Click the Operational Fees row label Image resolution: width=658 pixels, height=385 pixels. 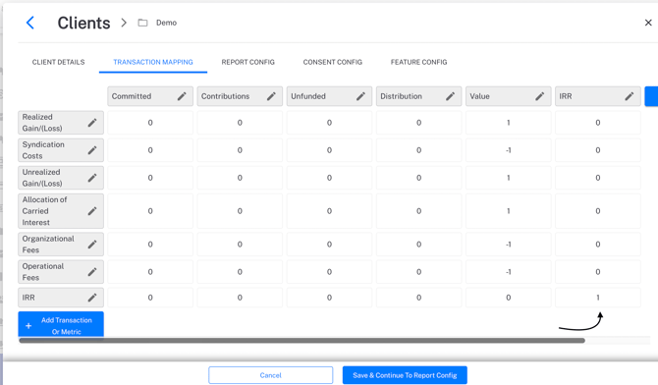click(43, 272)
